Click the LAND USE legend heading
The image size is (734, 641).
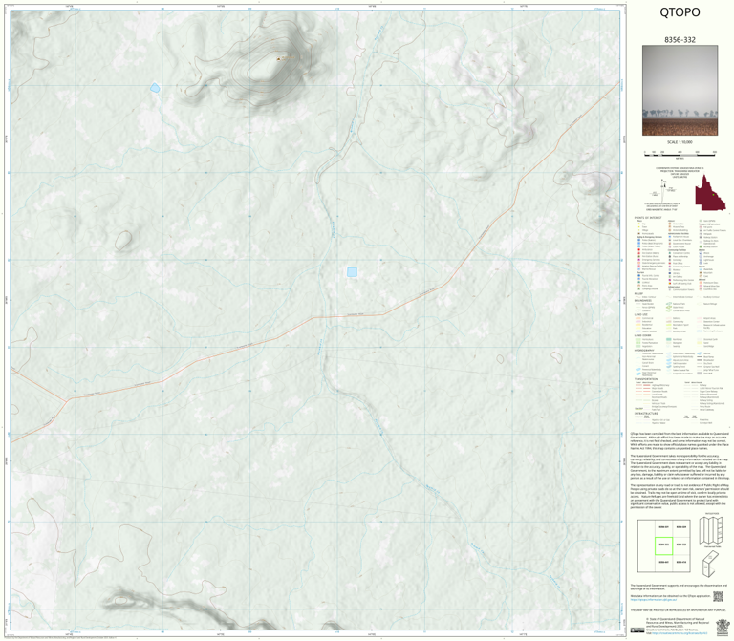click(x=641, y=315)
